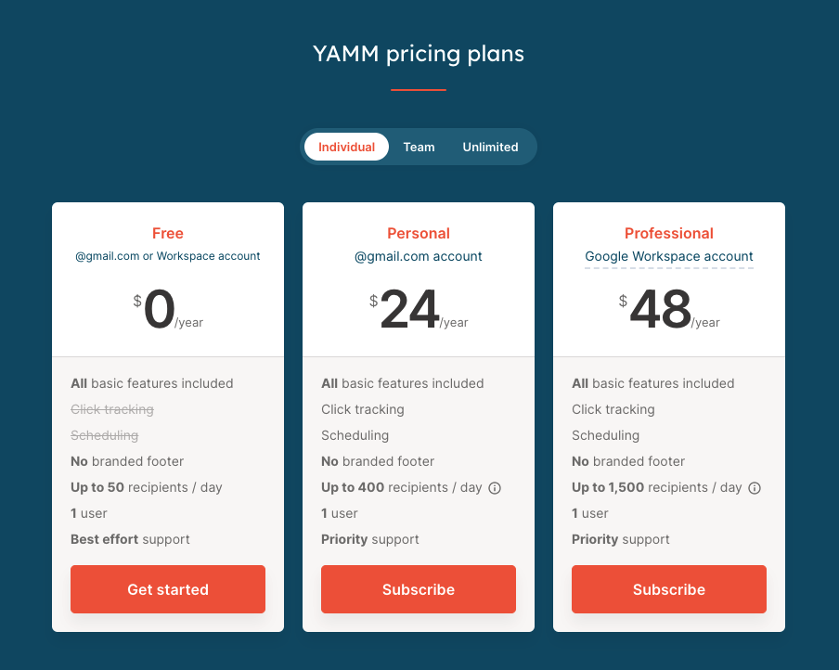Click info icon beside 1,500 recipients limit

coord(755,488)
